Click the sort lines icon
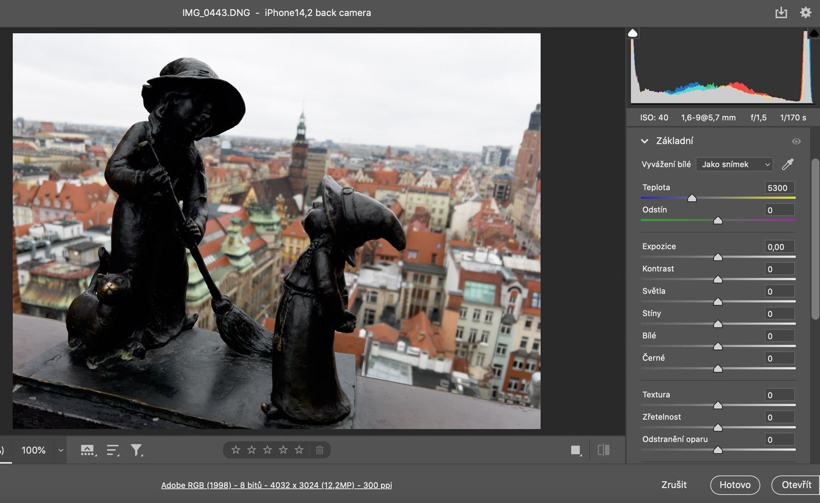This screenshot has height=503, width=820. 113,450
